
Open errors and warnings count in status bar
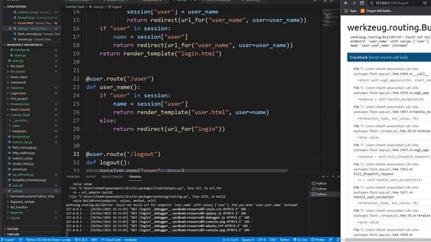click(x=81, y=240)
